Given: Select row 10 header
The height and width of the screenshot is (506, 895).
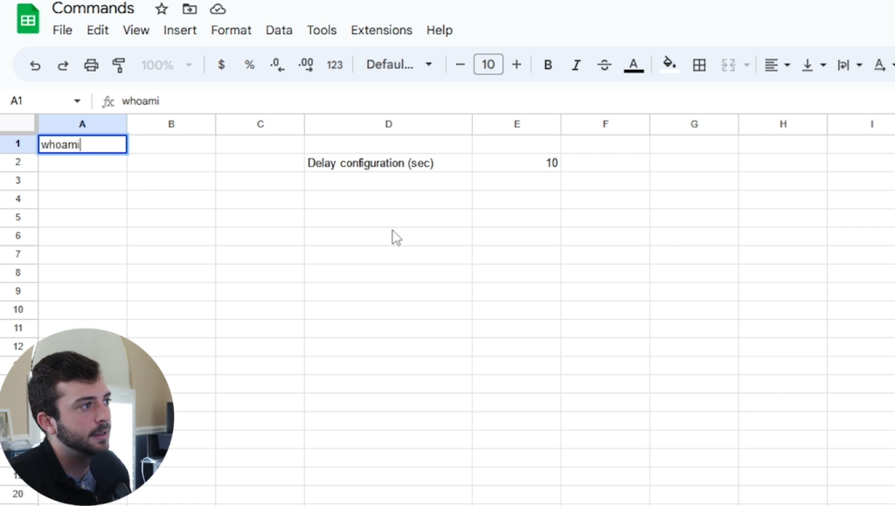Looking at the screenshot, I should click(18, 309).
